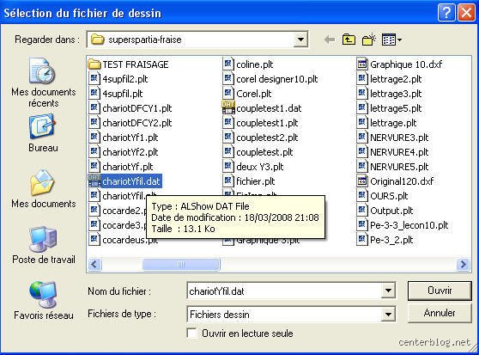Open Poste de travail in sidebar

(43, 245)
